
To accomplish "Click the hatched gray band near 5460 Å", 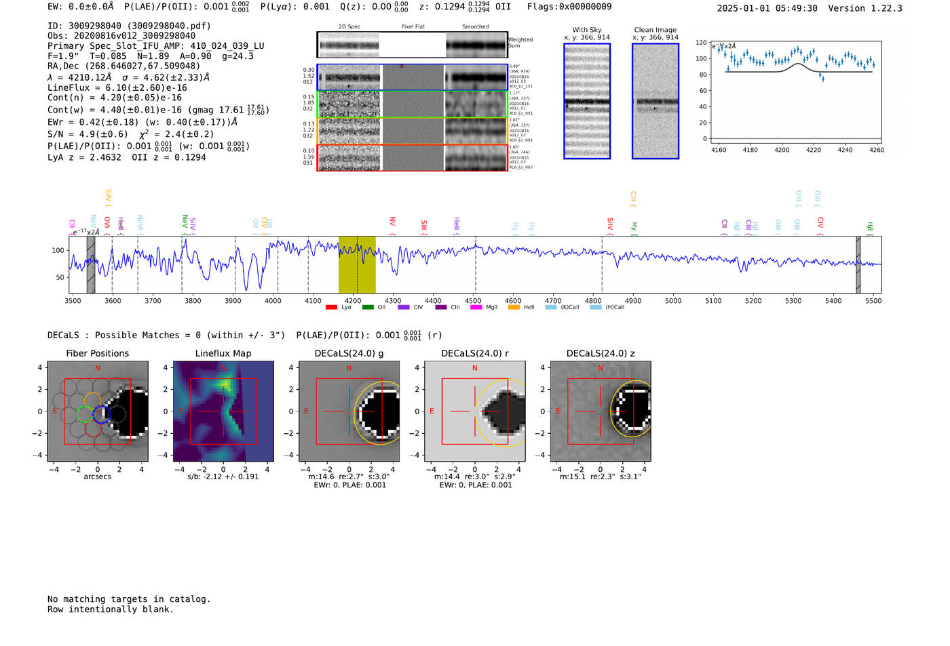I will pyautogui.click(x=858, y=264).
